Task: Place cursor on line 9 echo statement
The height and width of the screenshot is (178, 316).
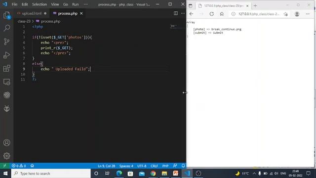Action: tap(65, 69)
